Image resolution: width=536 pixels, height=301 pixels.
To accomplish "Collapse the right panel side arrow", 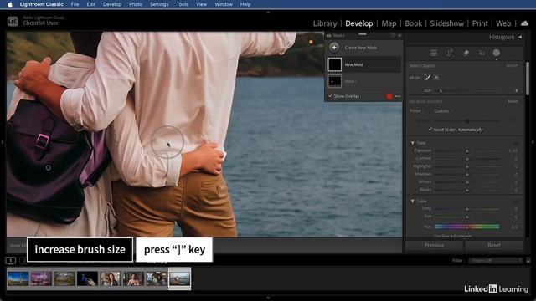I will 533,142.
